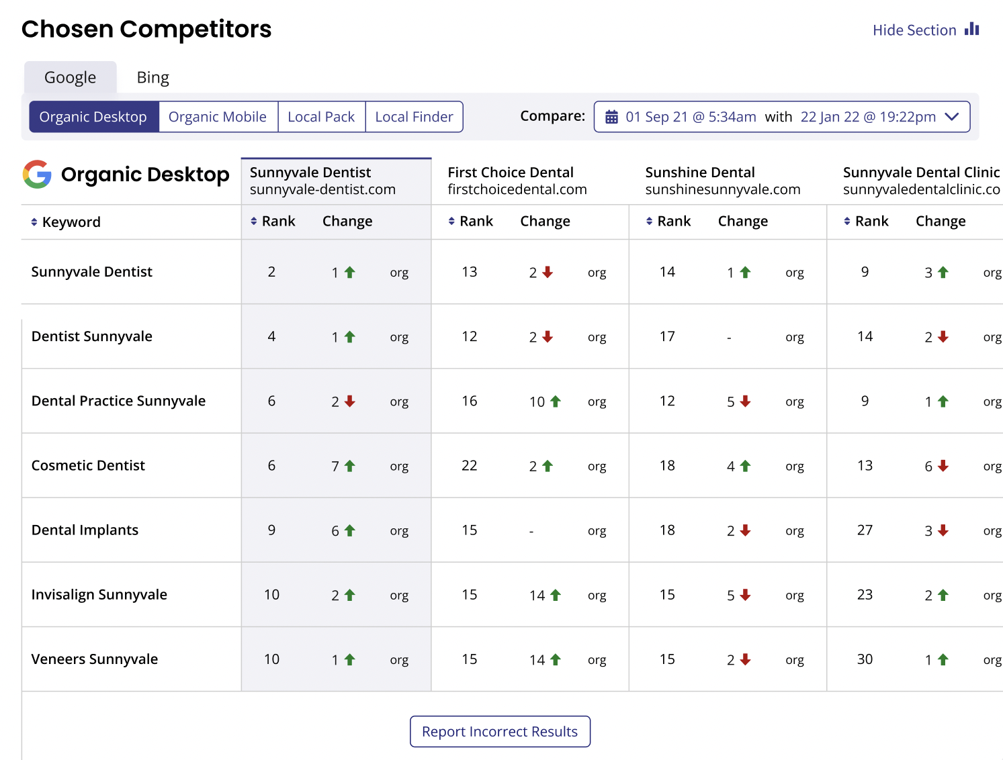This screenshot has height=760, width=1003.
Task: Click Change header under Sunnyvale Dentist
Action: point(347,222)
